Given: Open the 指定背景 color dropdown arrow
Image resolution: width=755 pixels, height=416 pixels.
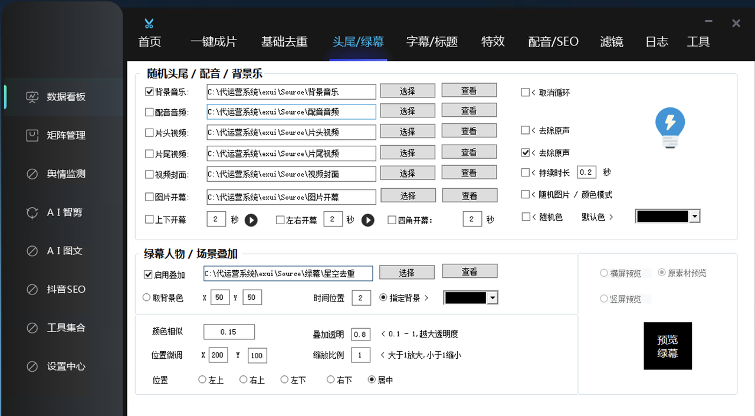Looking at the screenshot, I should pos(493,298).
